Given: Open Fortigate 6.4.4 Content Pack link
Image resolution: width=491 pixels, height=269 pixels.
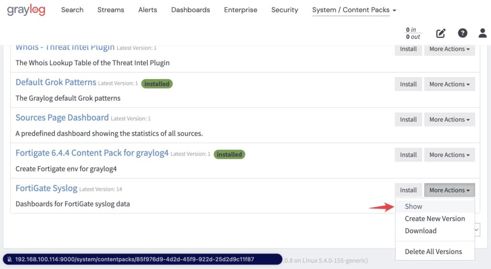Looking at the screenshot, I should pyautogui.click(x=92, y=153).
